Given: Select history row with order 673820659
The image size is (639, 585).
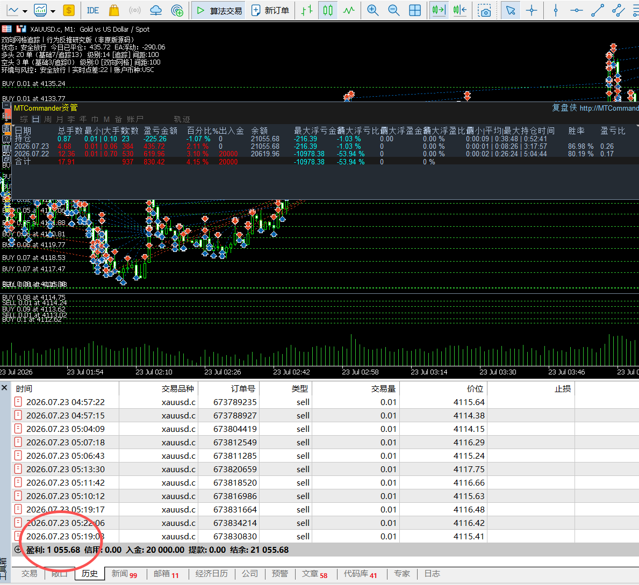Looking at the screenshot, I should [x=325, y=470].
